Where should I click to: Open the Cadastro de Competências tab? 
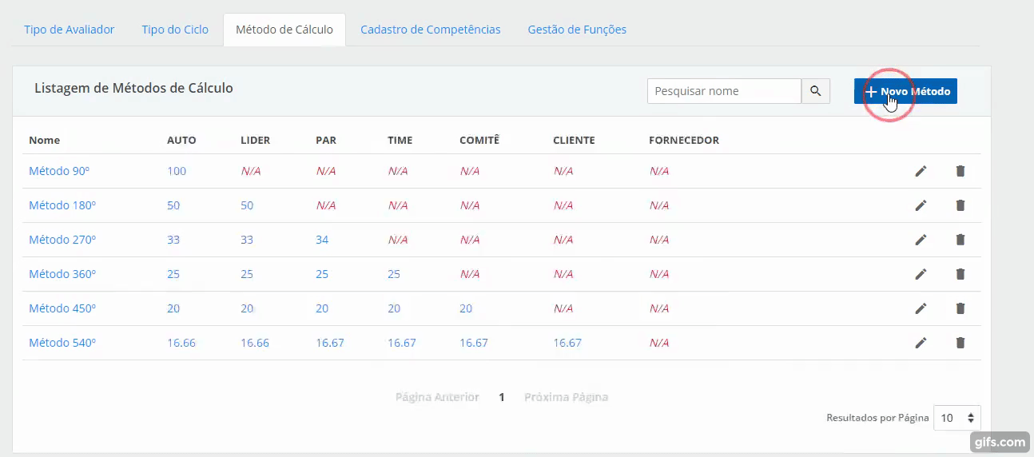point(430,30)
